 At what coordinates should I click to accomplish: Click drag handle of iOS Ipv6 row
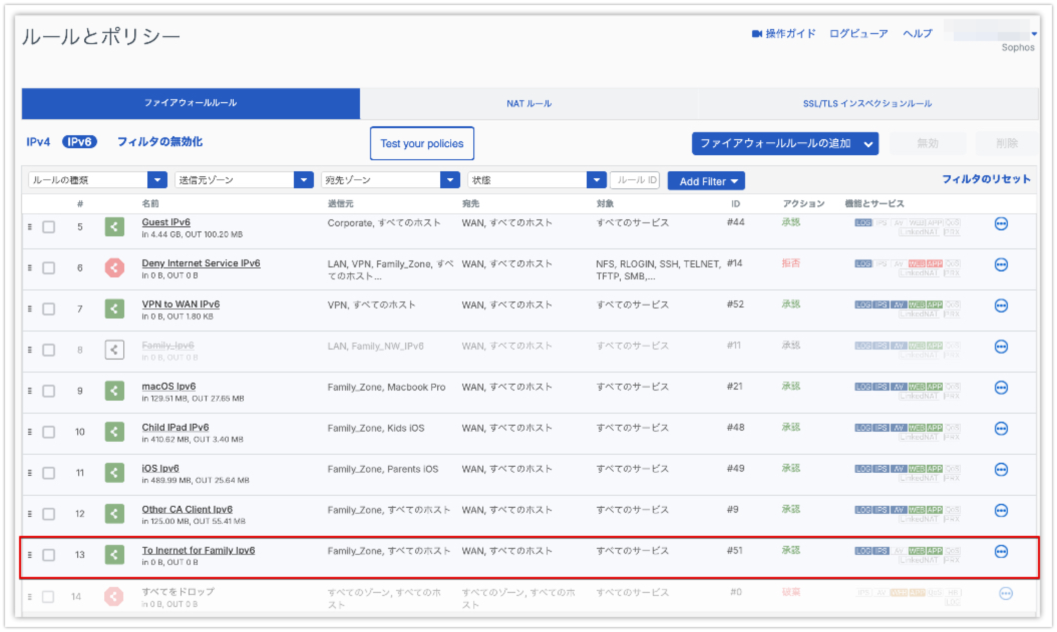(30, 473)
